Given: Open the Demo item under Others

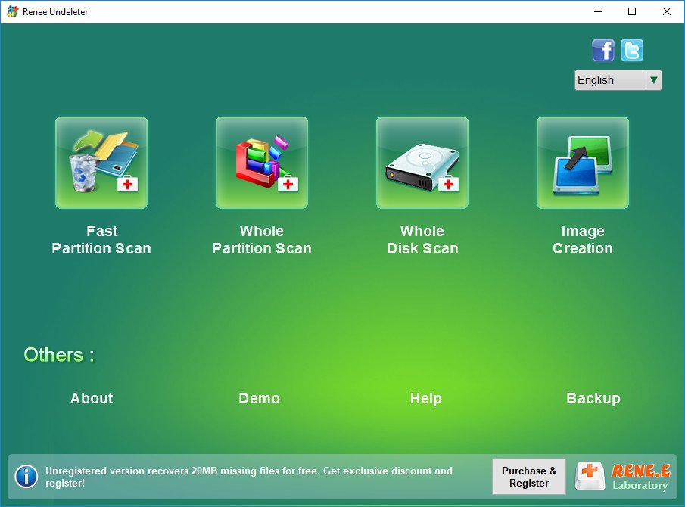Looking at the screenshot, I should 259,399.
